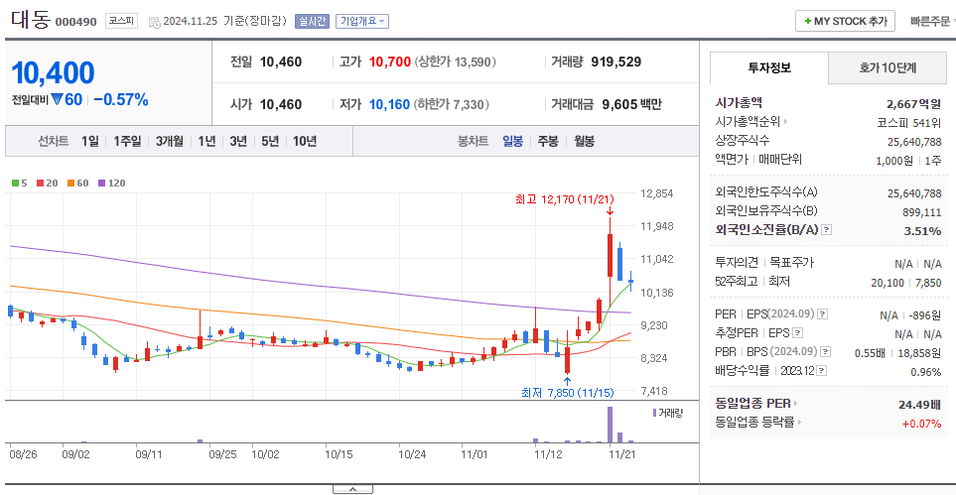Click the 시가총액 value 2,667억원
The height and width of the screenshot is (495, 956).
coord(914,103)
